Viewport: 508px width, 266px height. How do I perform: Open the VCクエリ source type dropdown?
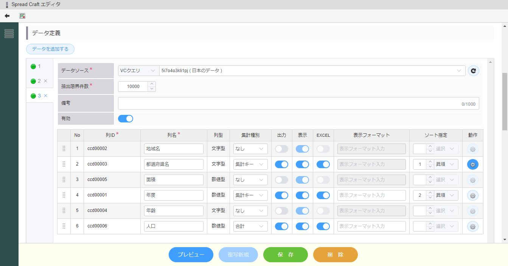point(138,71)
